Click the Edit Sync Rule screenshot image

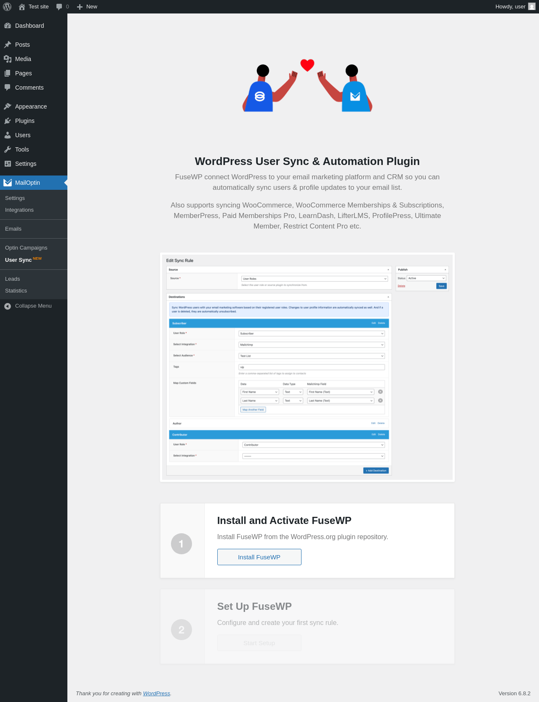pos(307,367)
